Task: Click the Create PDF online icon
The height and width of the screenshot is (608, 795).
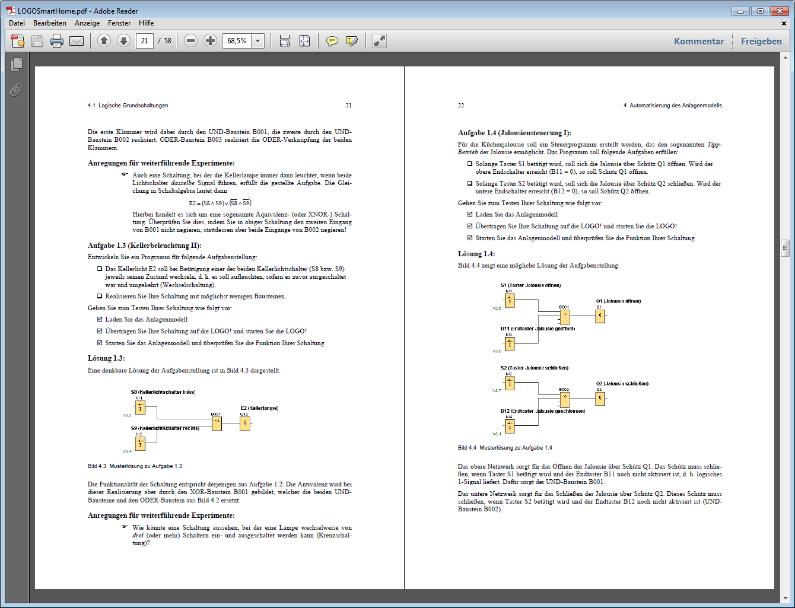Action: [18, 41]
